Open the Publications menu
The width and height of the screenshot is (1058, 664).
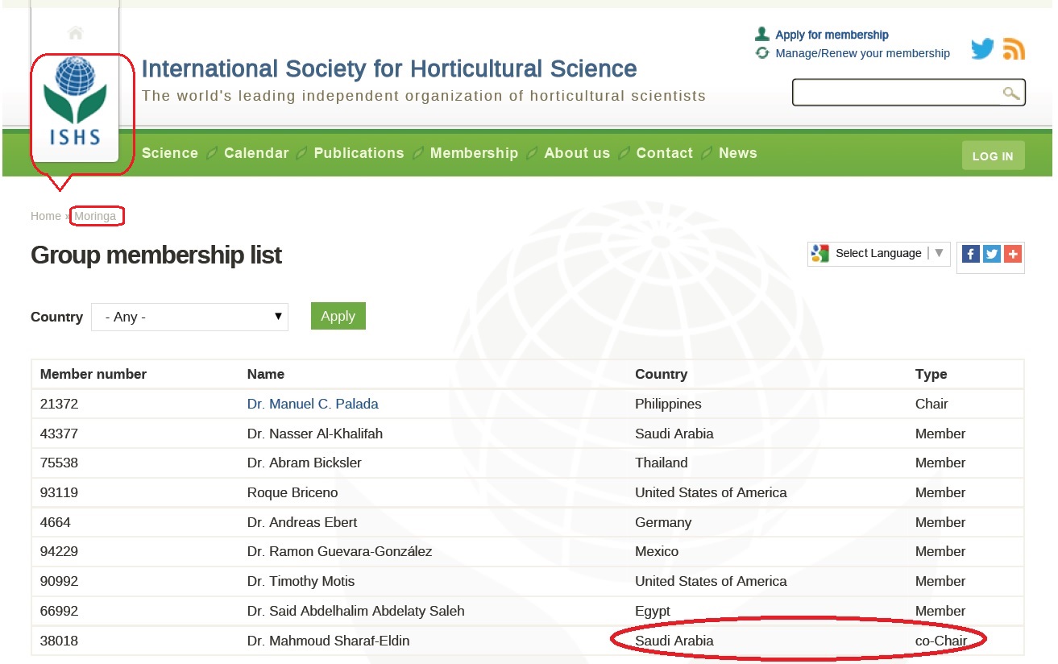pyautogui.click(x=359, y=153)
